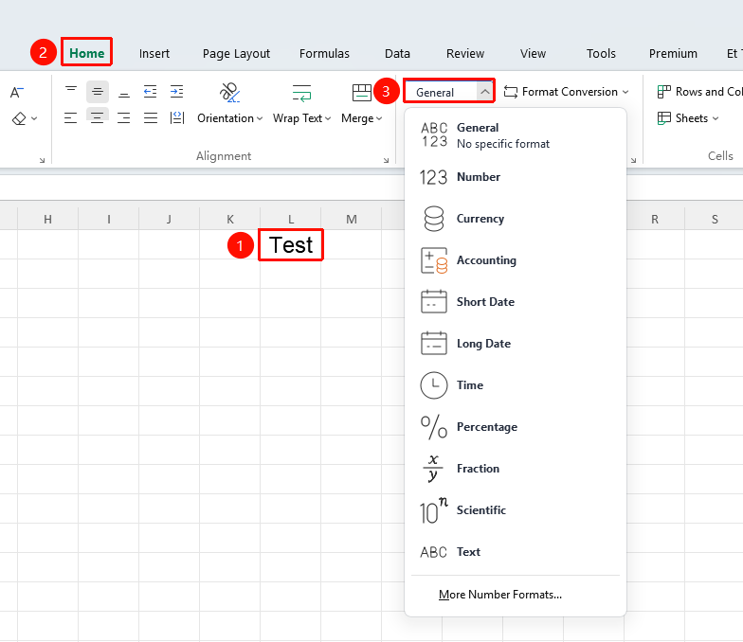The image size is (743, 642).
Task: Expand Wrap Text options
Action: (301, 118)
